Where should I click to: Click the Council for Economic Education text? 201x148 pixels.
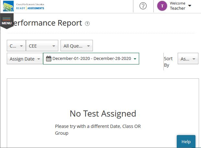pos(30,4)
